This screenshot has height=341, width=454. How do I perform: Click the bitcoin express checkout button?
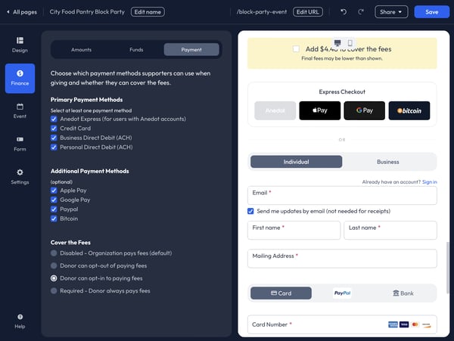(x=409, y=110)
